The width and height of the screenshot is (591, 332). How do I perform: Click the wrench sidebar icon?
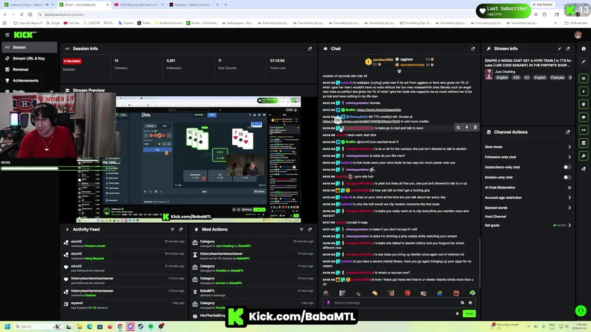[x=584, y=156]
